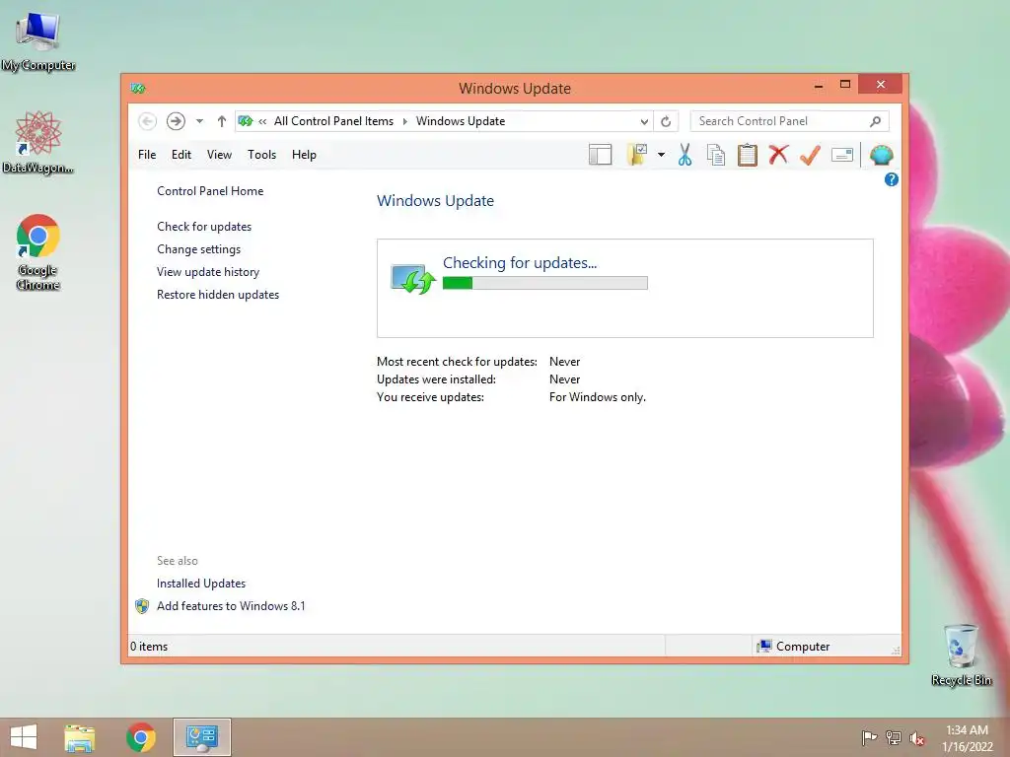This screenshot has height=757, width=1010.
Task: Select the My Computer desktop icon
Action: pos(38,41)
